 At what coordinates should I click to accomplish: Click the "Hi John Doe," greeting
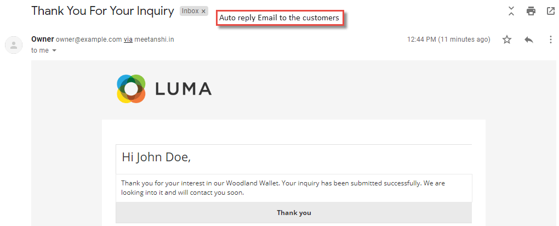tap(157, 157)
